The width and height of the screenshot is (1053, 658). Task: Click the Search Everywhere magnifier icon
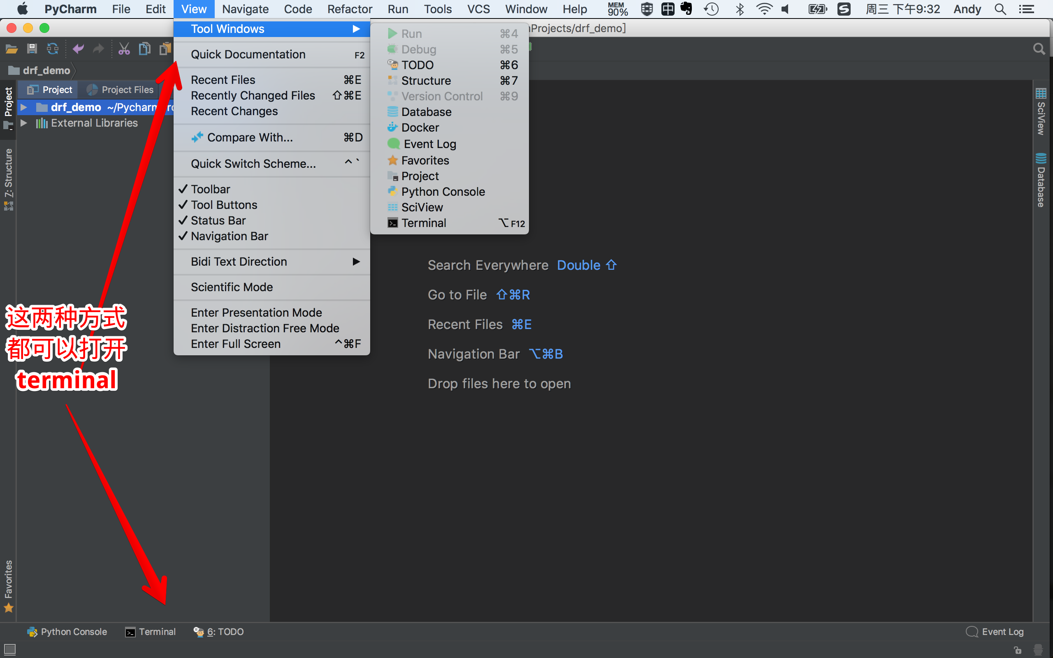1039,49
